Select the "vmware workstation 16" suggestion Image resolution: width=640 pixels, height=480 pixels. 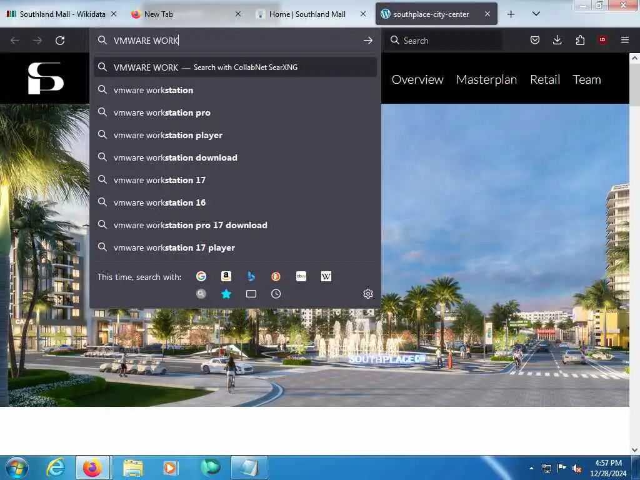tap(235, 202)
